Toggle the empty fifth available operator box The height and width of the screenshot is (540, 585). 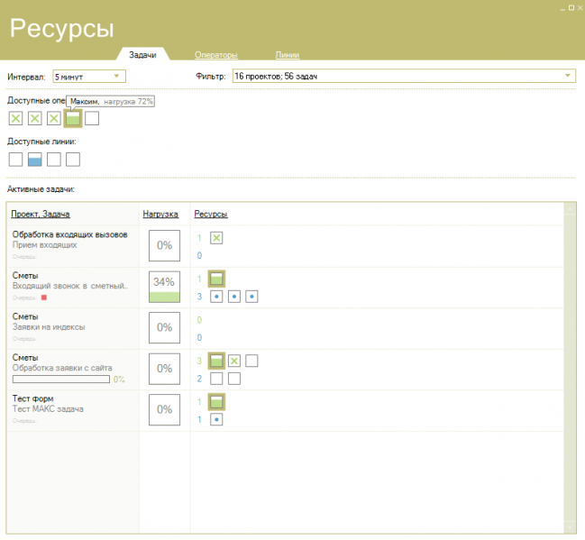click(92, 119)
